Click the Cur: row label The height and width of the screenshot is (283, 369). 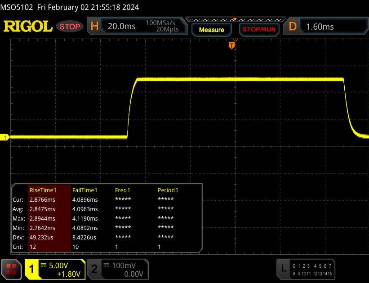tap(18, 200)
